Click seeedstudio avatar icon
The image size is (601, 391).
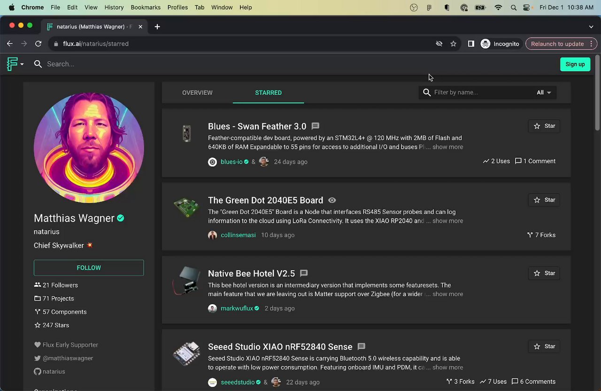pyautogui.click(x=212, y=382)
